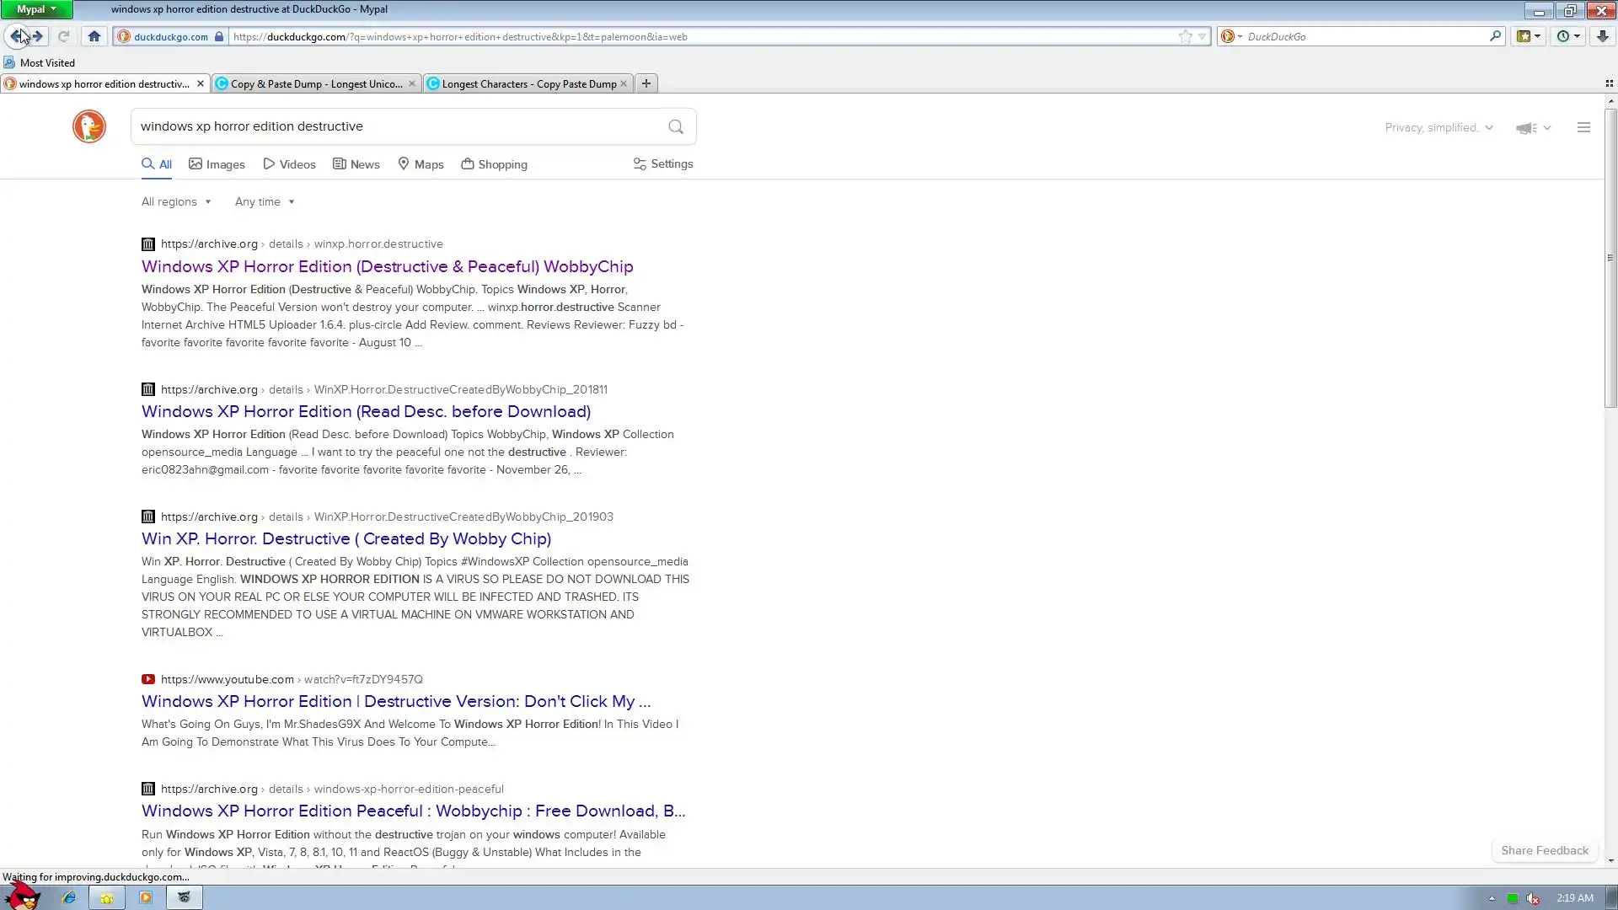Screen dimensions: 1618x910
Task: Expand the Any time filter
Action: (x=265, y=201)
